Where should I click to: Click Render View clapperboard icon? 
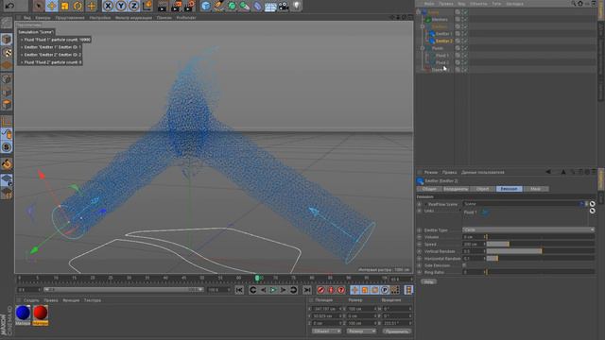point(163,6)
